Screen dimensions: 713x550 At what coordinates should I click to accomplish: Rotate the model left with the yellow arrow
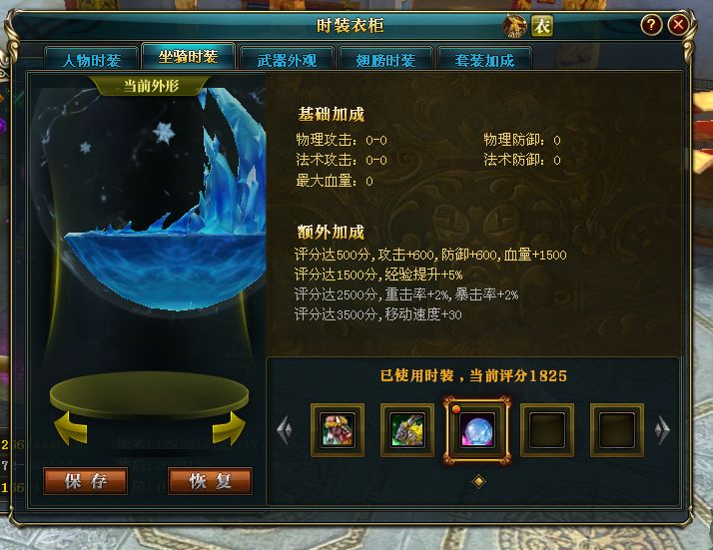pyautogui.click(x=70, y=428)
